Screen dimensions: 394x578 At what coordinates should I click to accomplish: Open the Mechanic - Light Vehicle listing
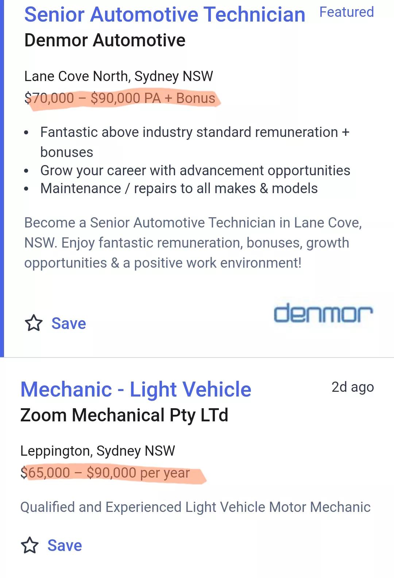click(x=136, y=389)
